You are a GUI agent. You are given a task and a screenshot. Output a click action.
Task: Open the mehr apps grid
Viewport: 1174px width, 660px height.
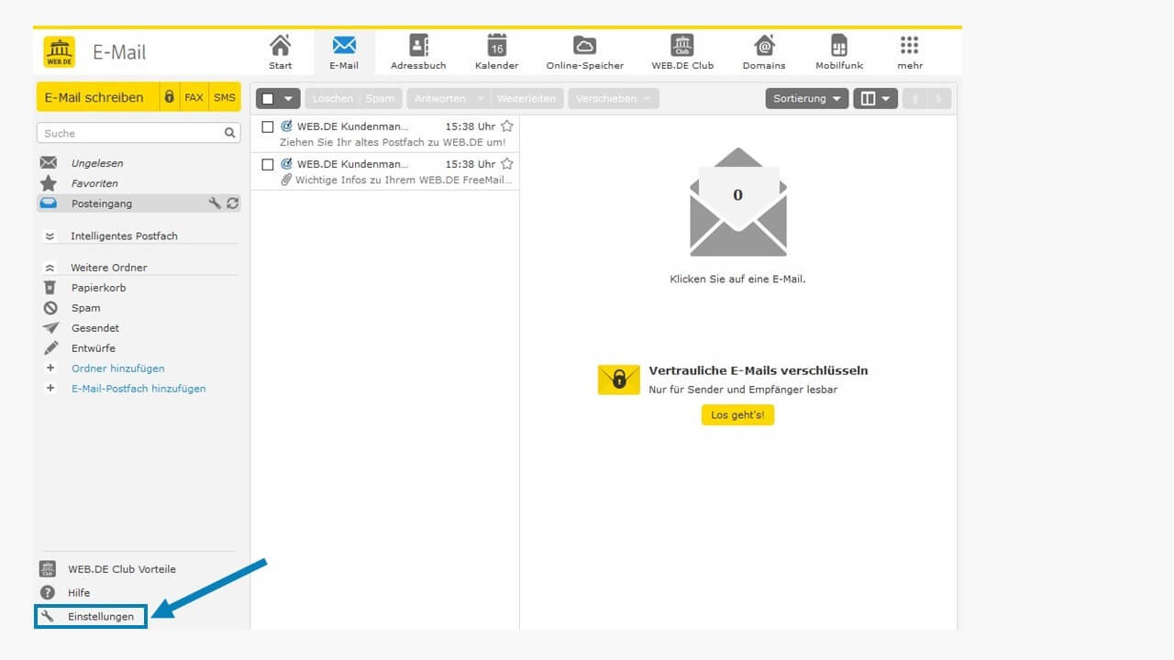[x=909, y=52]
